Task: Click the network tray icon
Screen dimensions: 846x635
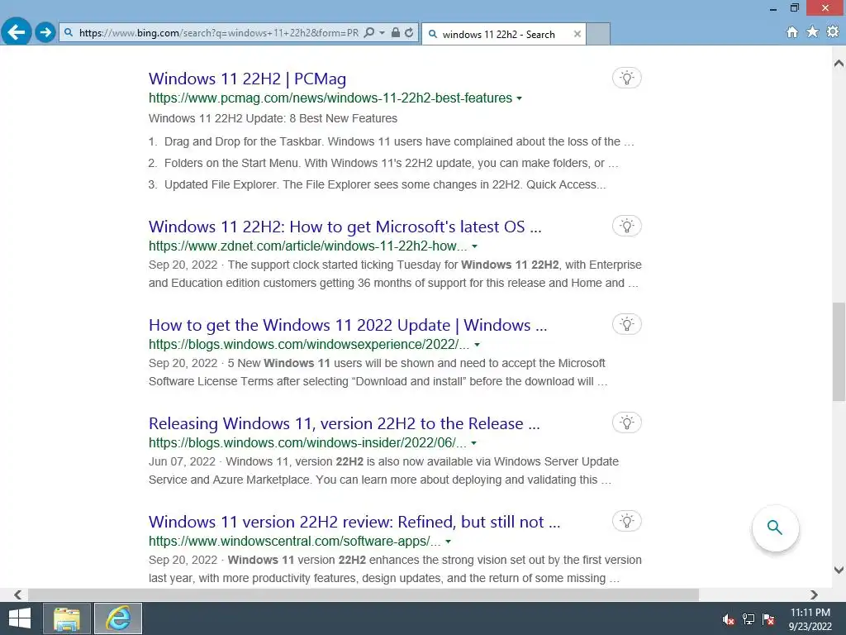Action: tap(749, 619)
